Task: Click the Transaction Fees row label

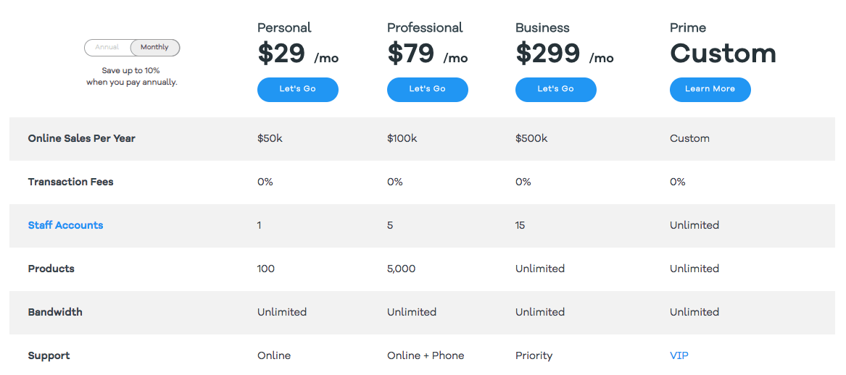Action: coord(70,182)
